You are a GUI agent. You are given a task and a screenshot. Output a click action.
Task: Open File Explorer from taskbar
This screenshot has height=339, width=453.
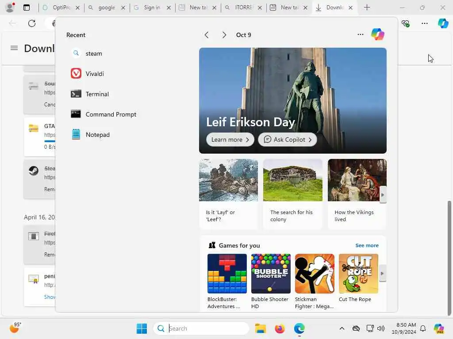pos(260,328)
